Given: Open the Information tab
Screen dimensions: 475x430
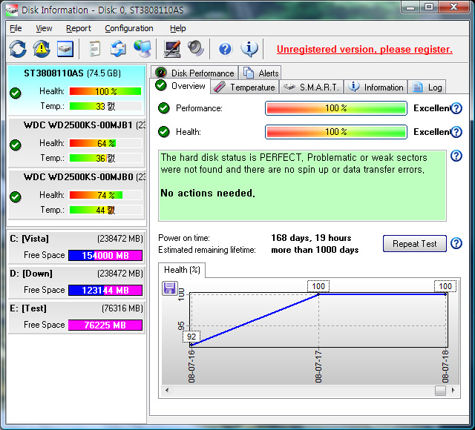Looking at the screenshot, I should click(x=376, y=87).
